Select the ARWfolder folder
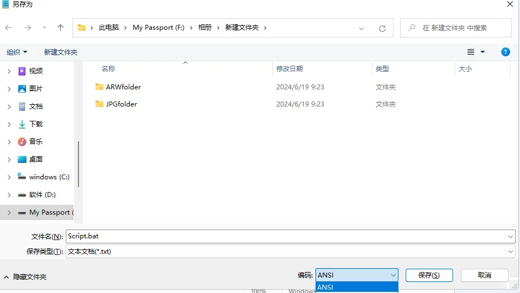Viewport: 520px width, 293px height. pos(123,87)
